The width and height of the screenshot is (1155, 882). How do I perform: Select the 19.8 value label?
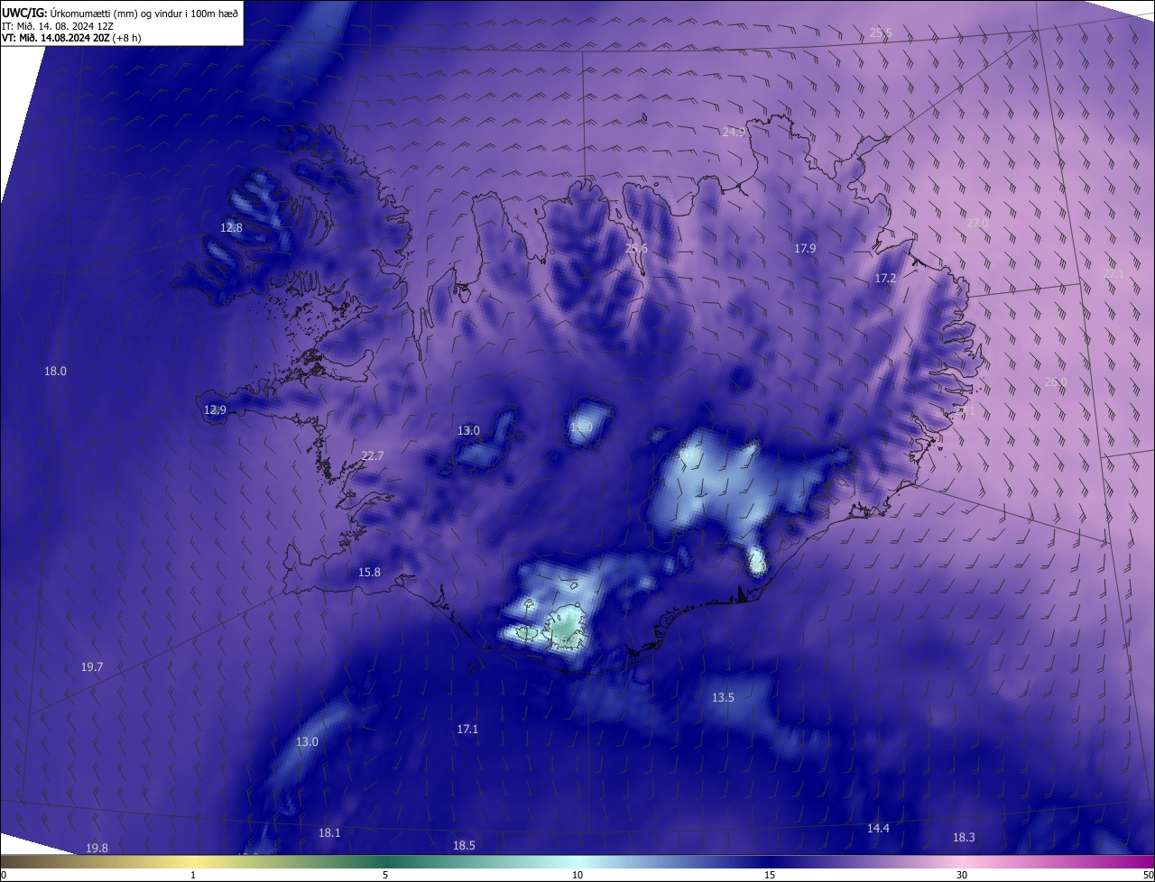tap(97, 849)
